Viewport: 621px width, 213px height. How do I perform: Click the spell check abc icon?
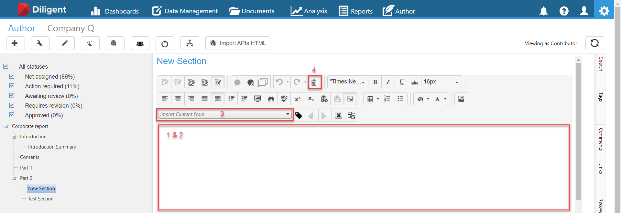pyautogui.click(x=284, y=99)
